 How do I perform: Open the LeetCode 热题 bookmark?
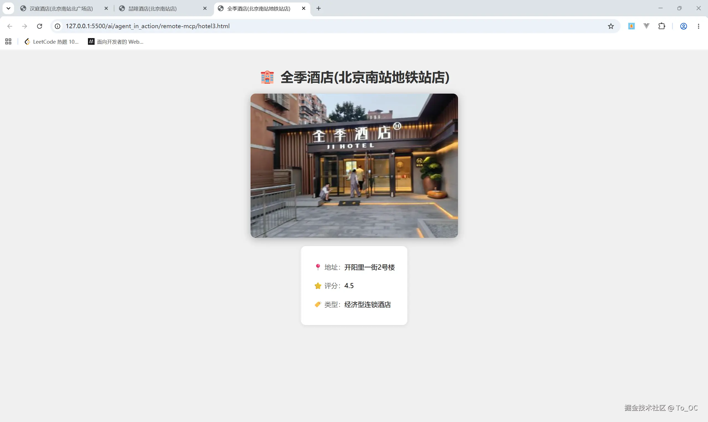click(x=51, y=42)
